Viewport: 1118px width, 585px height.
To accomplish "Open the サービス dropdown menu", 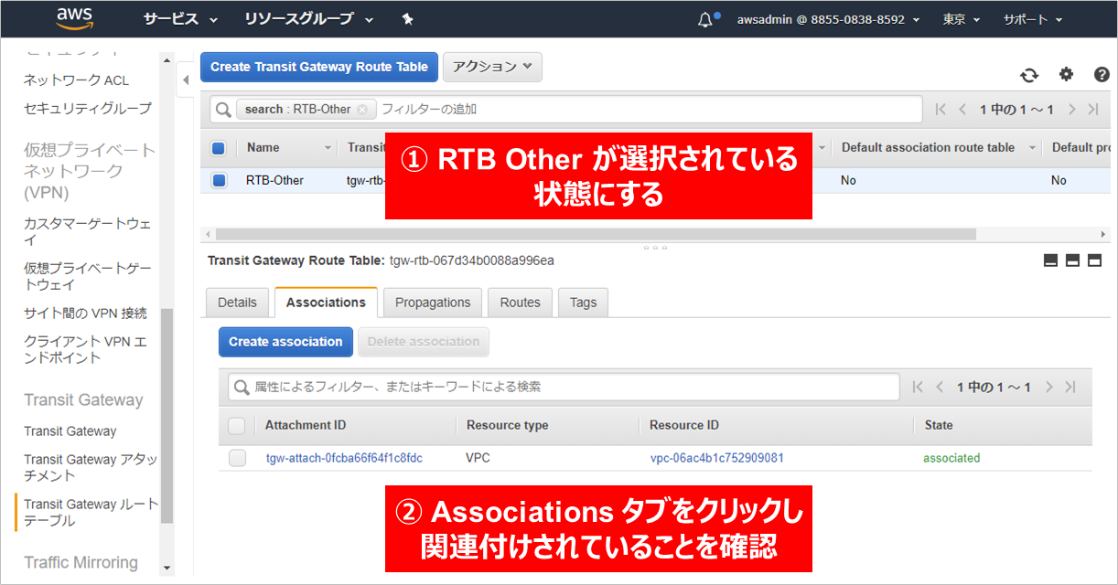I will (x=180, y=19).
